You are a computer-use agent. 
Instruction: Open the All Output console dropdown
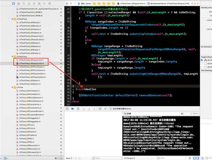click(129, 158)
